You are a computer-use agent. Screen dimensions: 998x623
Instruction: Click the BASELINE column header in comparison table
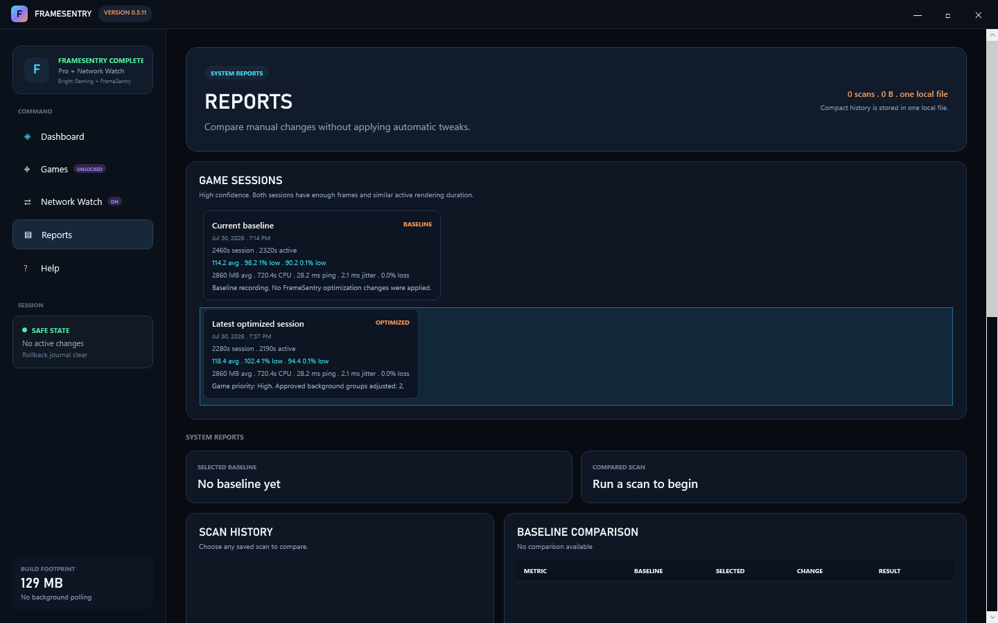648,571
